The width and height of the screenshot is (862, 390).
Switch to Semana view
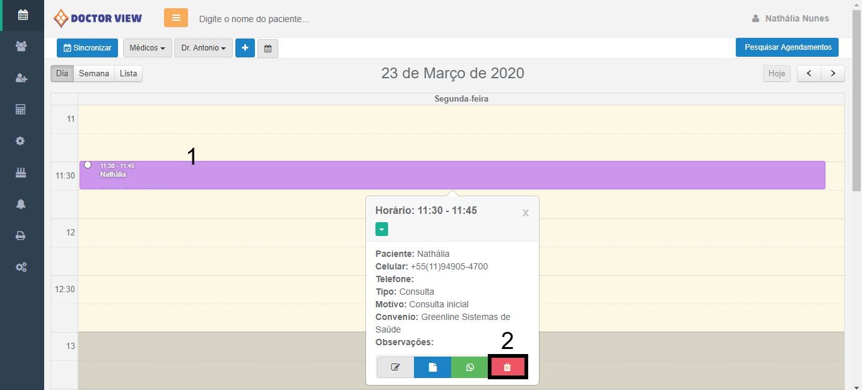pyautogui.click(x=94, y=74)
